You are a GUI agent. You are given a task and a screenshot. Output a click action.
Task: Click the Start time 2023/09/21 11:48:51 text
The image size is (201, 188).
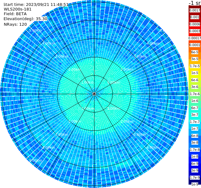point(36,5)
